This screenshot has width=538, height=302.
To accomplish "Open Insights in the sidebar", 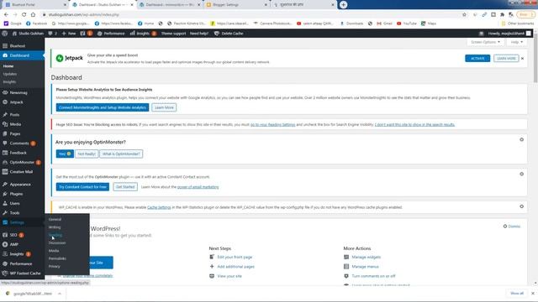I will (23, 254).
